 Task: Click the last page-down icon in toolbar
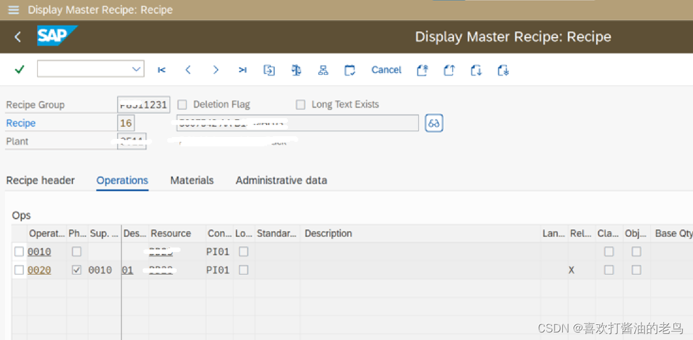(x=503, y=70)
